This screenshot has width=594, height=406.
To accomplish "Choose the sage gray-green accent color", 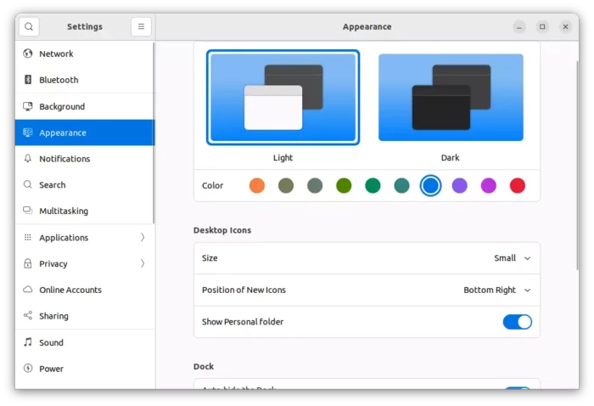I will pyautogui.click(x=315, y=186).
